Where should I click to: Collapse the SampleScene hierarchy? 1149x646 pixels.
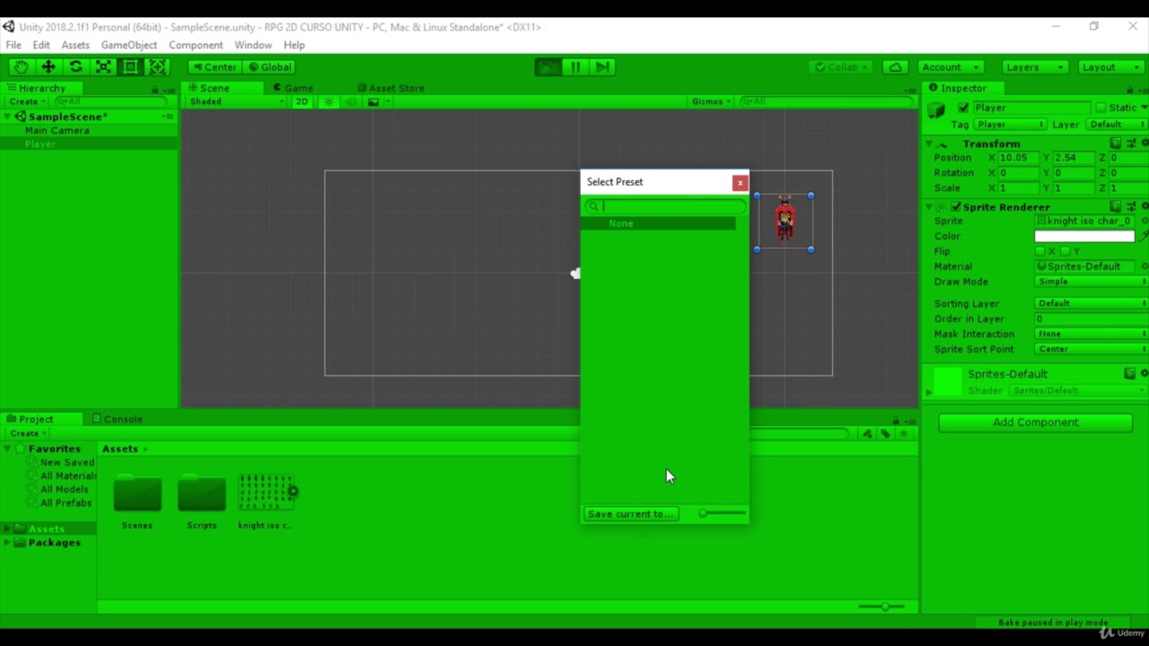coord(8,117)
